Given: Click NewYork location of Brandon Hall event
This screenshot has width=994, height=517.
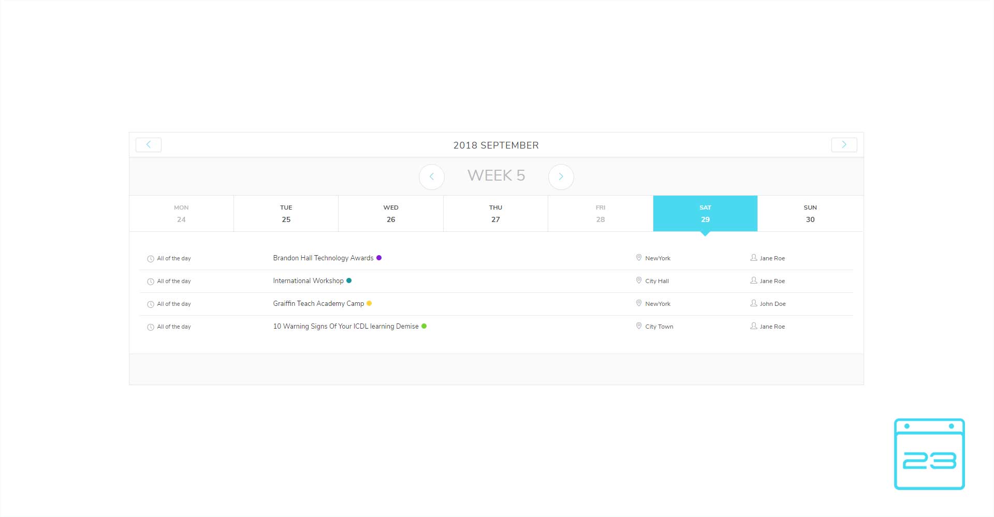Looking at the screenshot, I should point(657,258).
